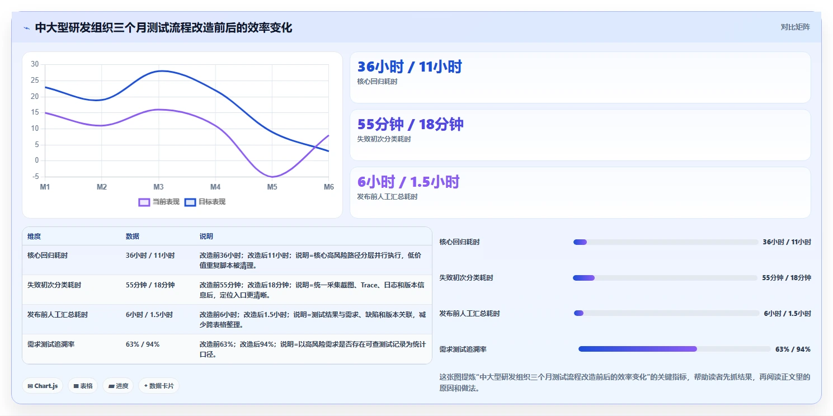Click the 核心回归耗时 progress bar
The image size is (833, 416).
click(666, 242)
